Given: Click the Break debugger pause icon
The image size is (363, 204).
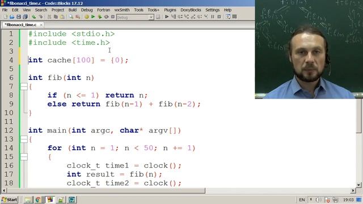Looking at the screenshot, I should pos(213,16).
